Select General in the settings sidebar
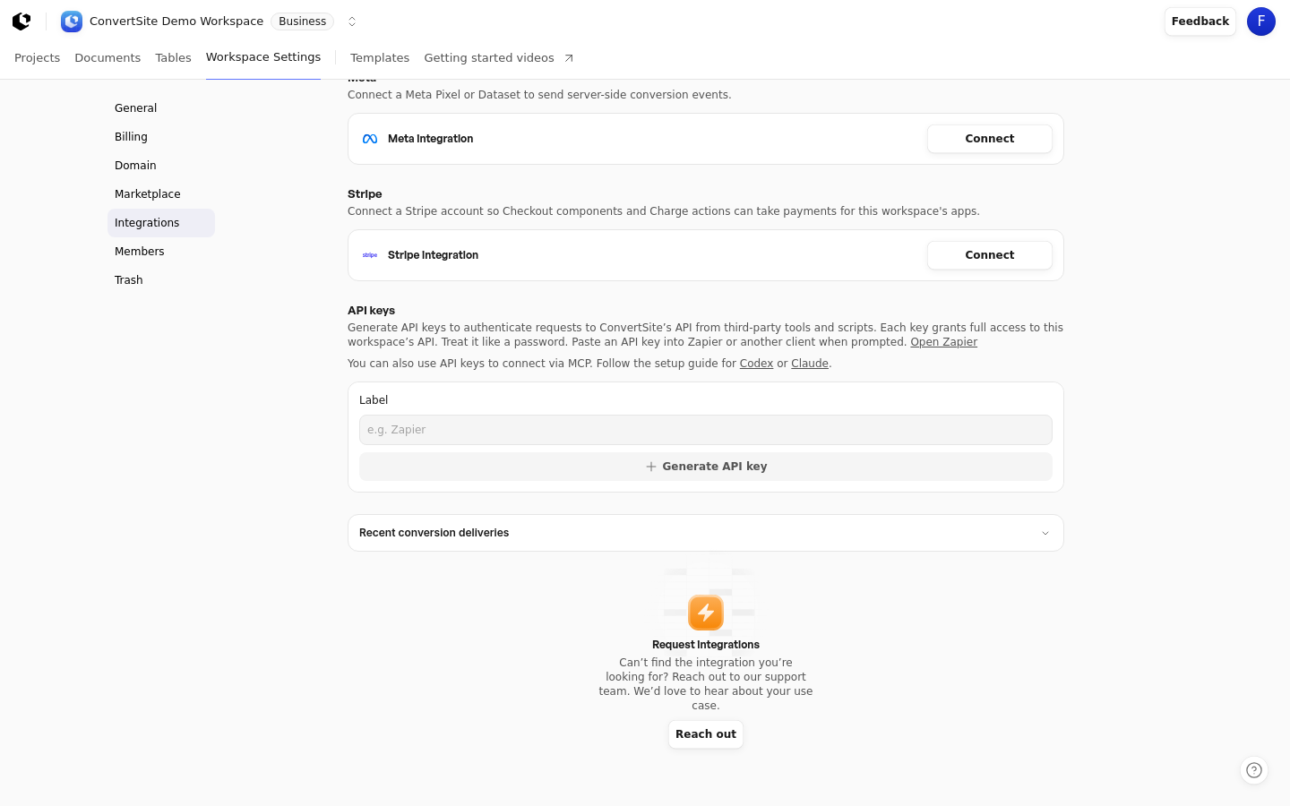Screen dimensions: 1290x806 [x=161, y=108]
